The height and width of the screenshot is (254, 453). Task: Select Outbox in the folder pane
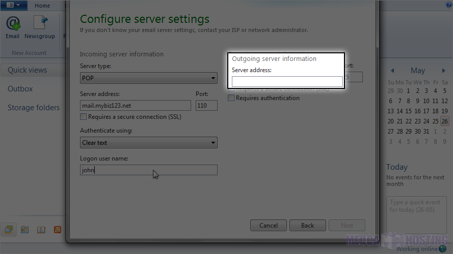tap(20, 89)
